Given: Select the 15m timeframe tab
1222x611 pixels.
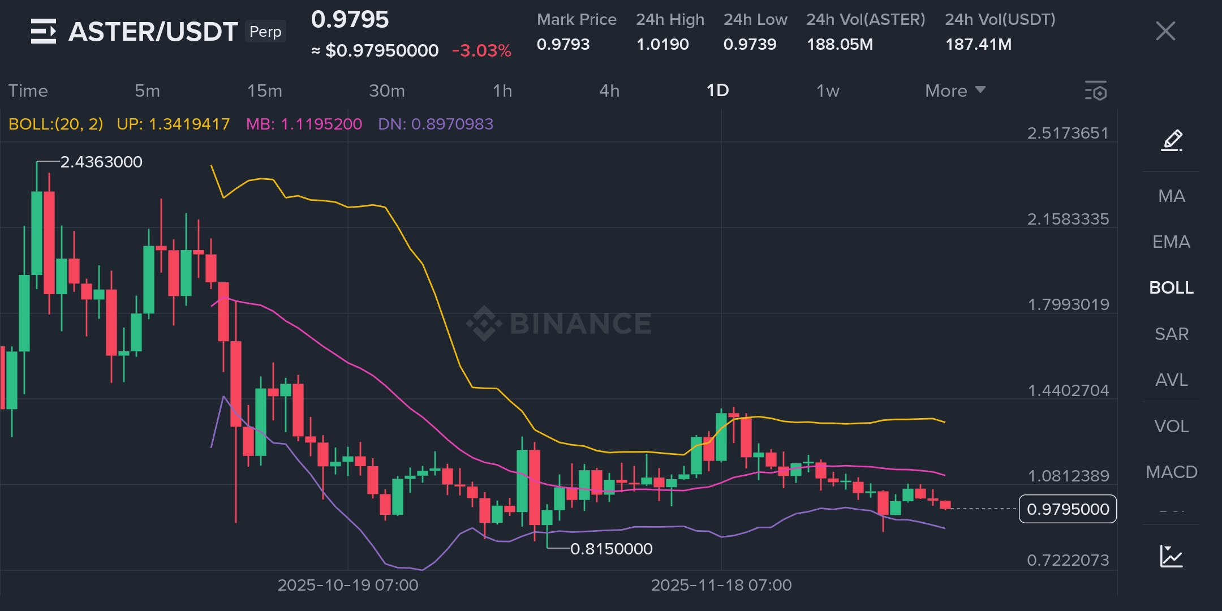Looking at the screenshot, I should [264, 91].
